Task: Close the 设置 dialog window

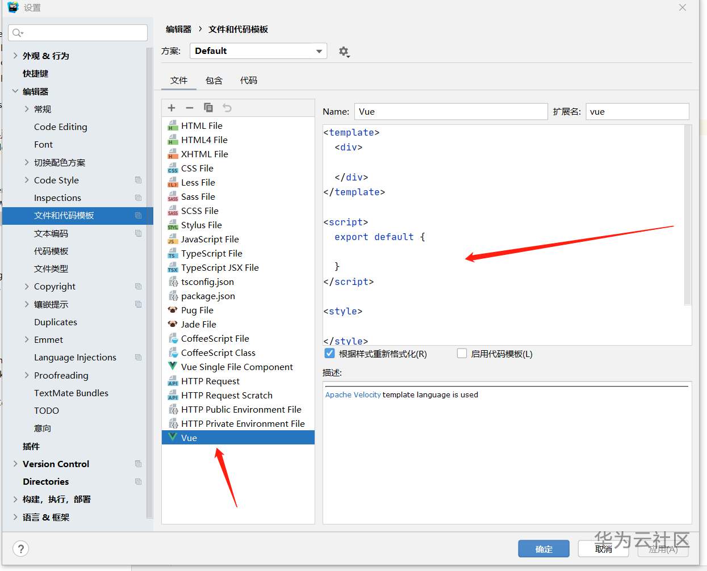Action: tap(683, 7)
